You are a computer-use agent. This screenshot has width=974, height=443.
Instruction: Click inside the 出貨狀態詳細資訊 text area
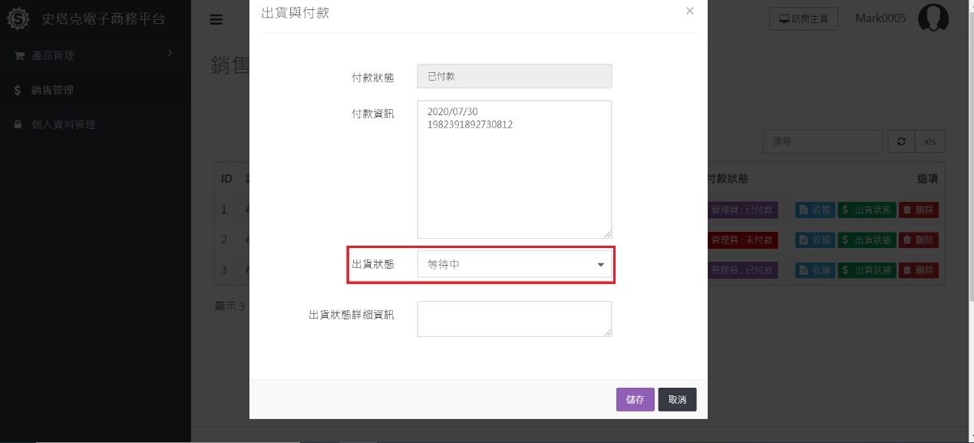[514, 319]
